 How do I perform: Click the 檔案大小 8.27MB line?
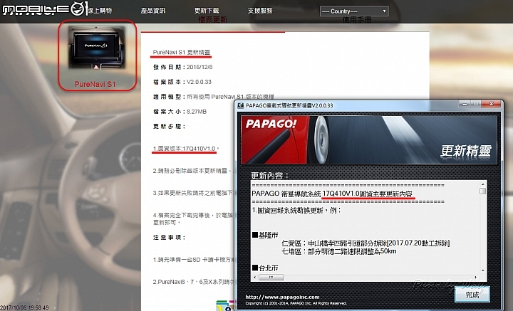coord(180,112)
